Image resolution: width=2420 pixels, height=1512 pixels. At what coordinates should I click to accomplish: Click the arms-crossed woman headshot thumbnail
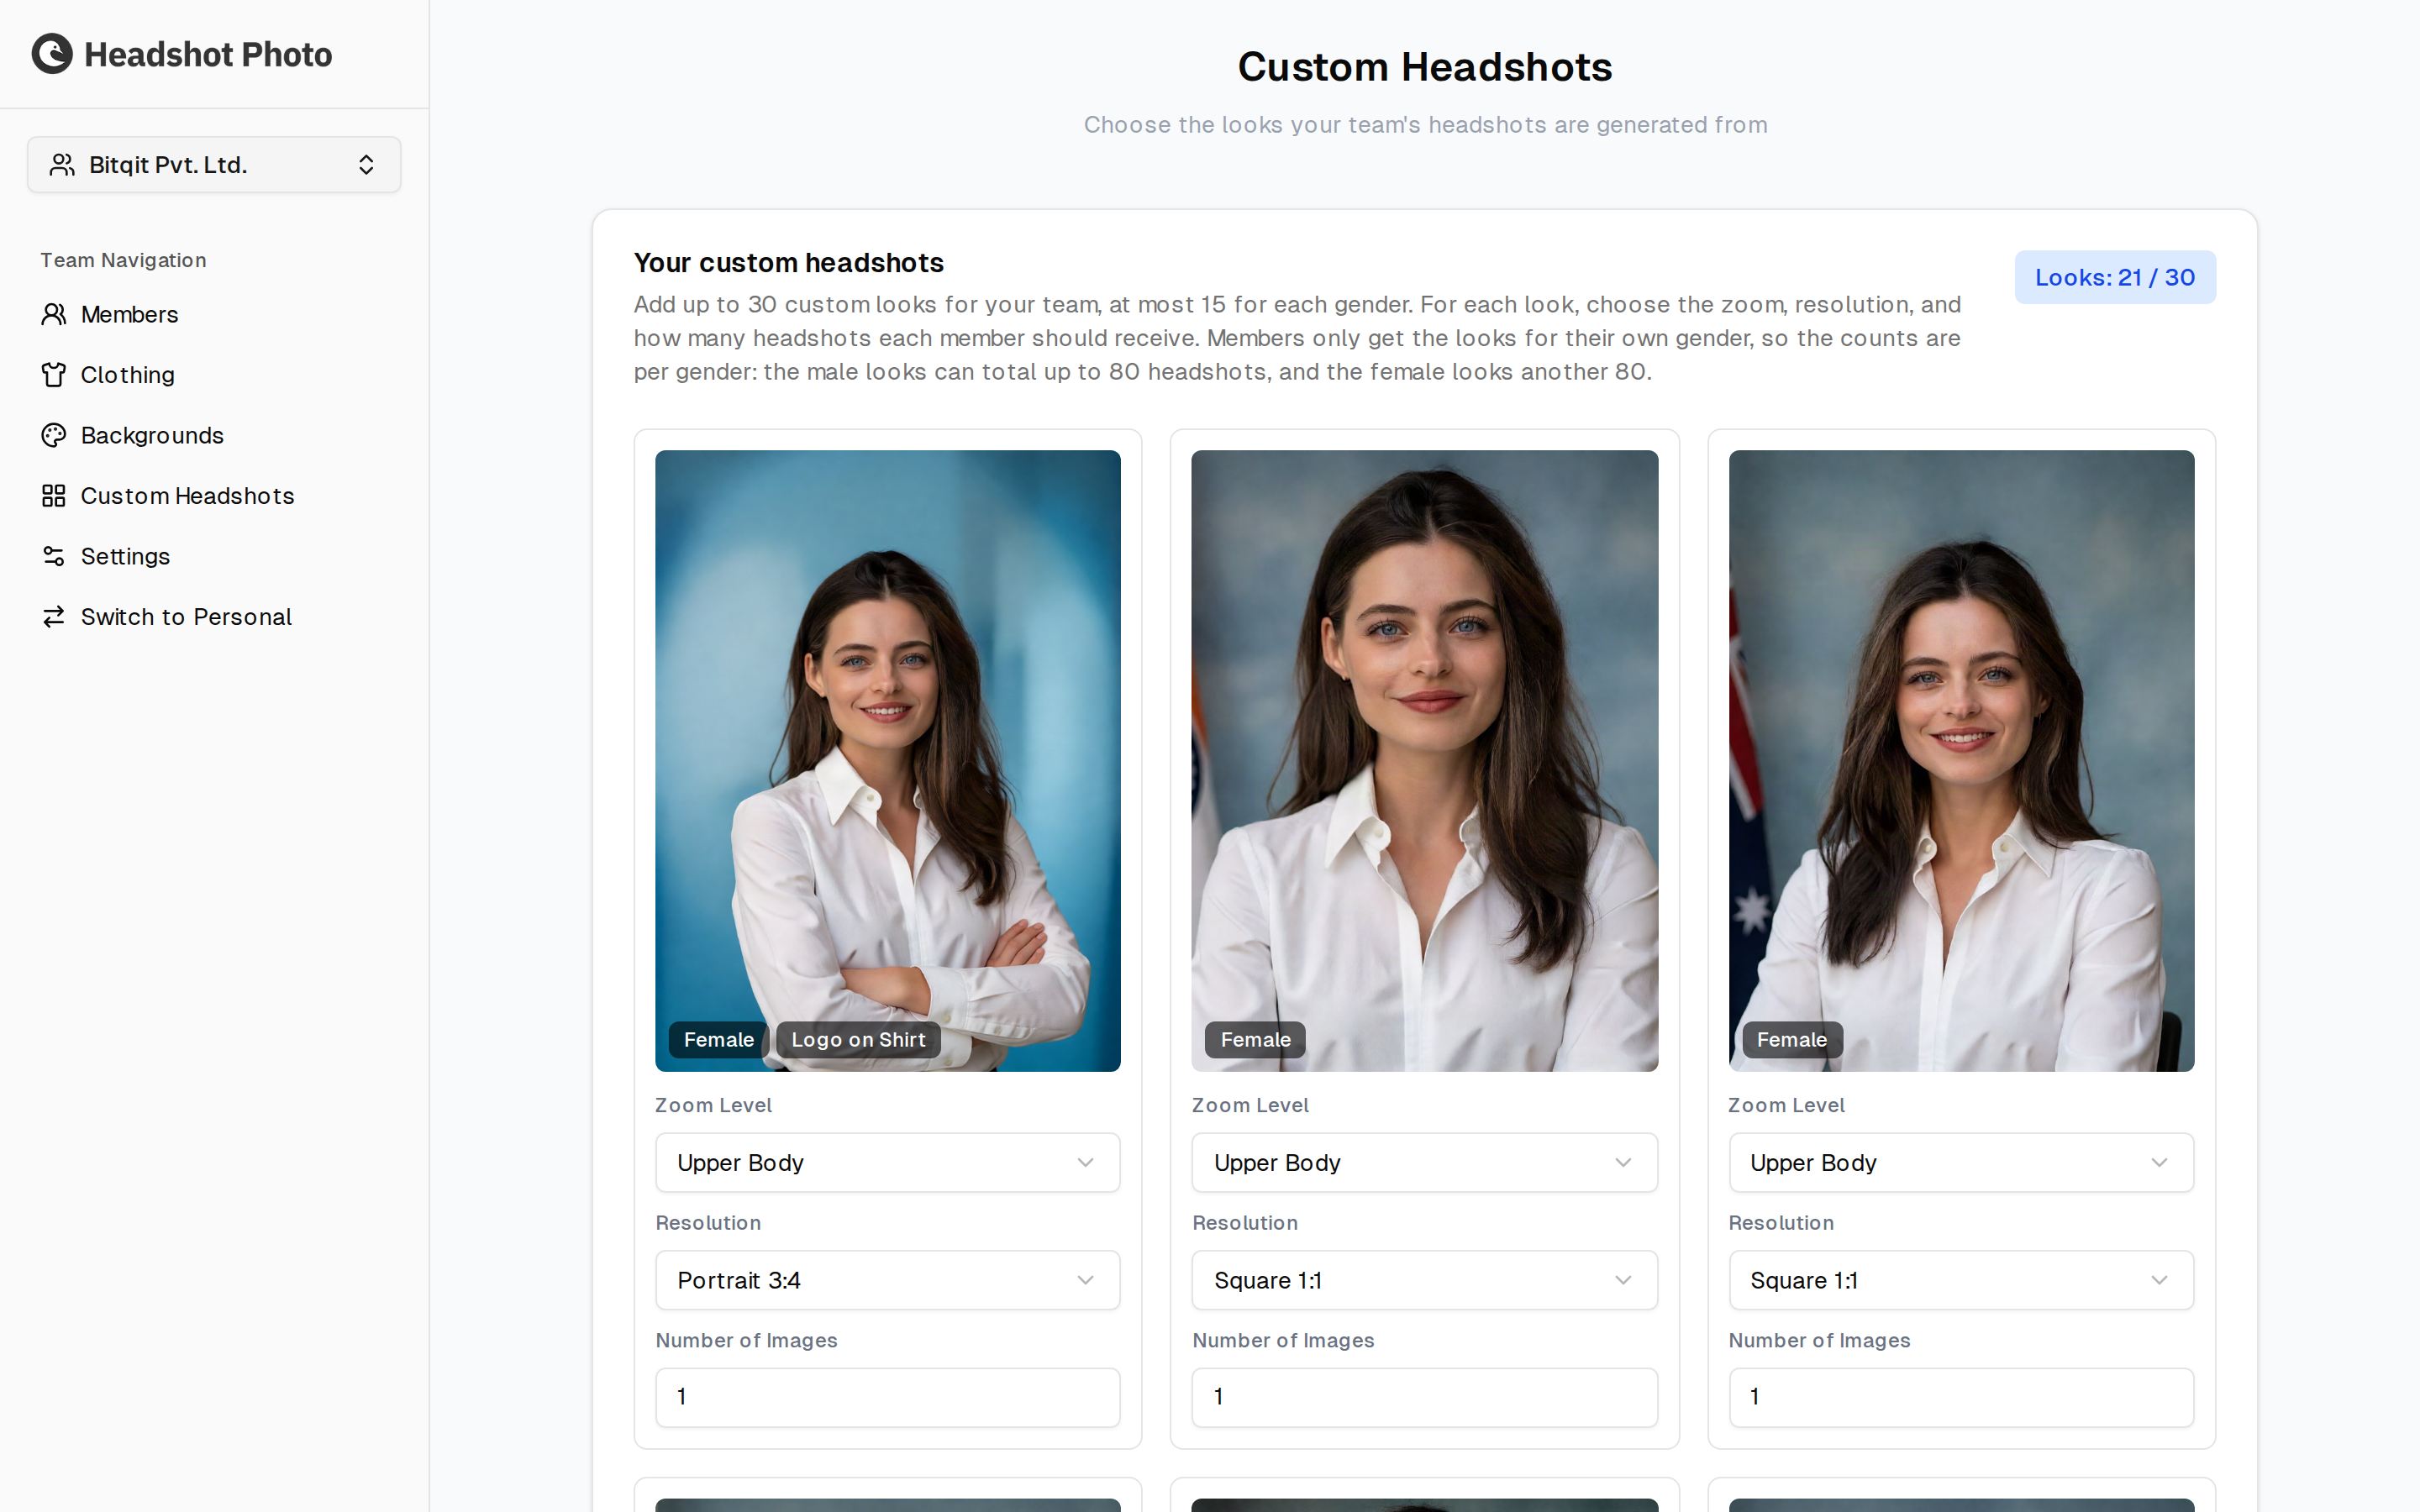click(887, 760)
